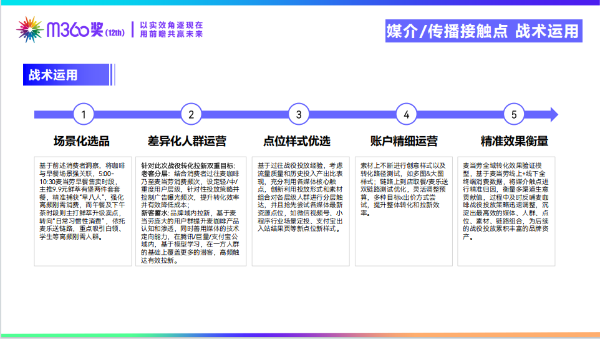600x339 pixels.
Task: Click the 战术运用 section label
Action: coord(53,75)
